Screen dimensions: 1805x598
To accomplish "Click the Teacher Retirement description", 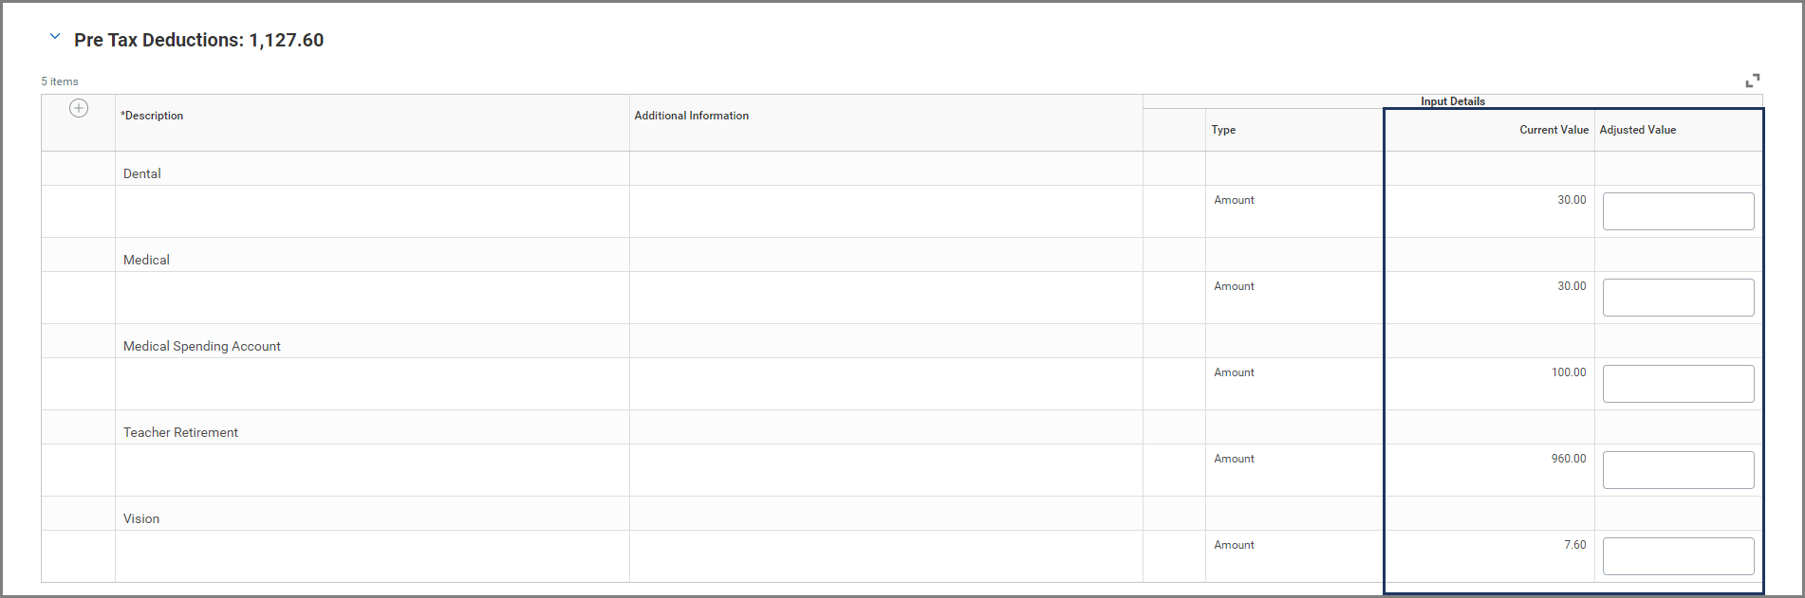I will [180, 432].
